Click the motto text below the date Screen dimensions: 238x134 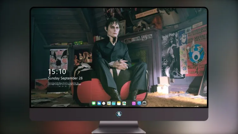[x=64, y=84]
